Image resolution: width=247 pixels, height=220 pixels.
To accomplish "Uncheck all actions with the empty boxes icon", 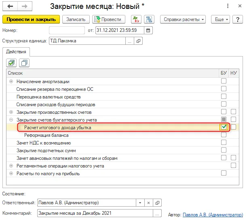I will (24, 63).
